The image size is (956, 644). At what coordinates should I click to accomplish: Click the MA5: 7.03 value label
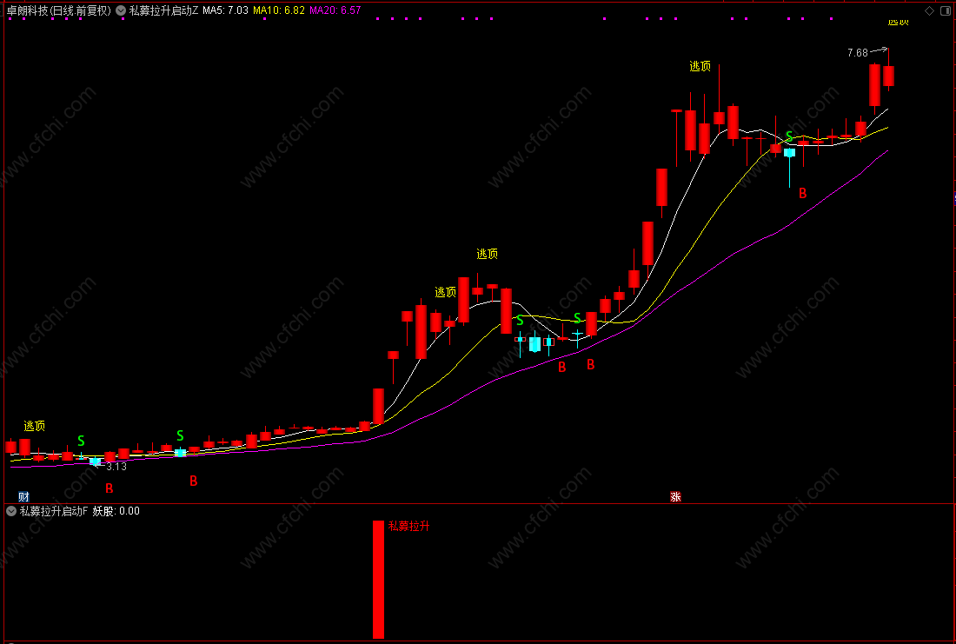tap(225, 10)
